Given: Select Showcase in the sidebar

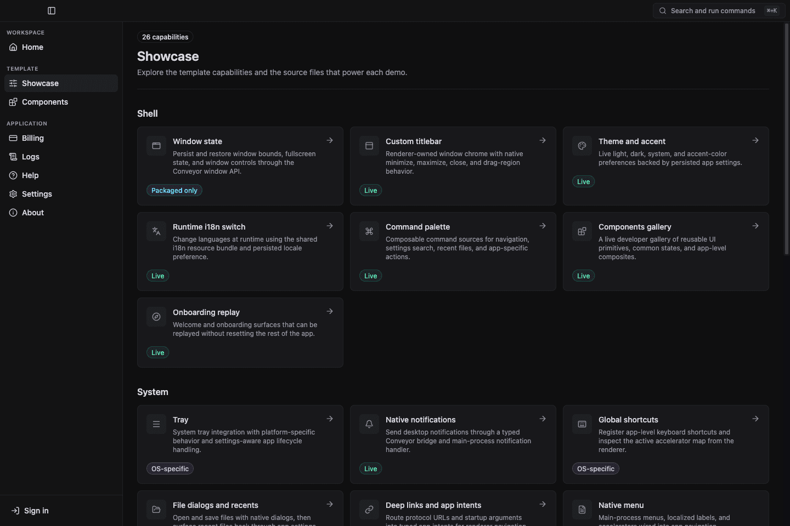Looking at the screenshot, I should pos(61,83).
